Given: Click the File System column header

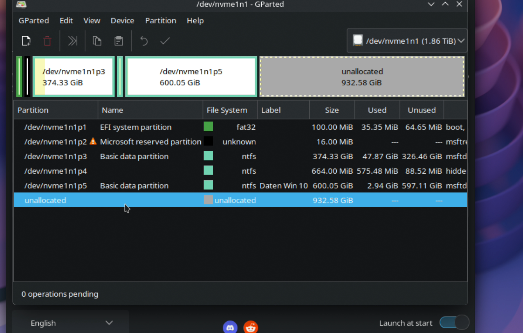Looking at the screenshot, I should 230,110.
